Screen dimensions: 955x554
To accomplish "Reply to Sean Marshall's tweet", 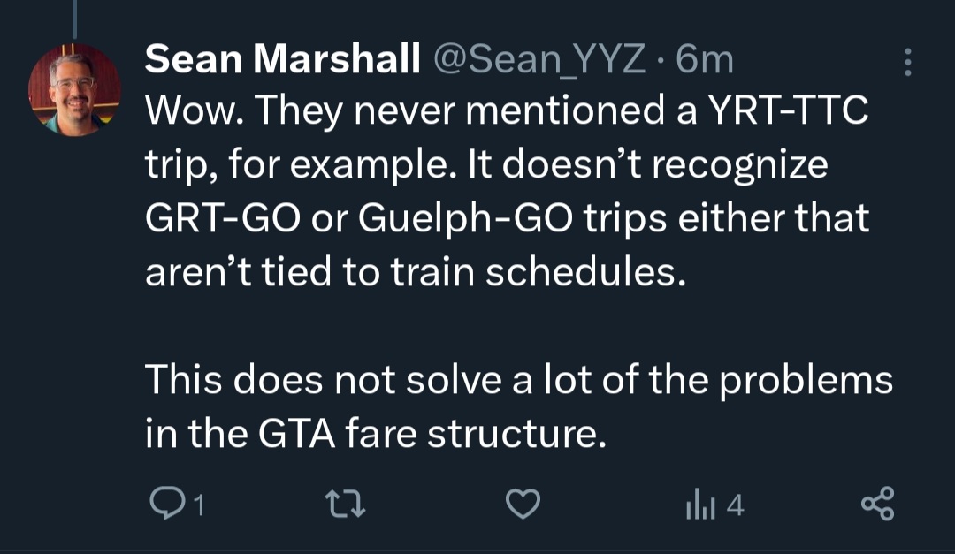I will [165, 505].
